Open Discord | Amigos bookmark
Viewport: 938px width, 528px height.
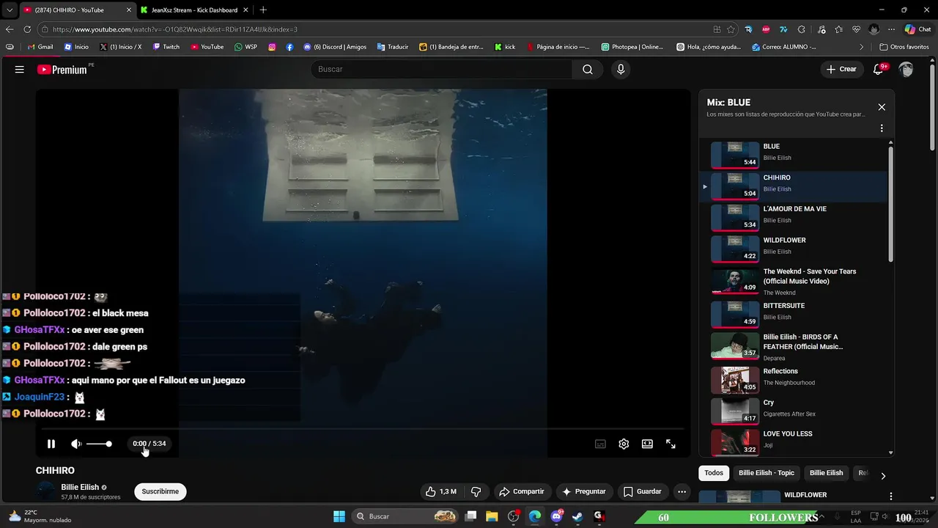[x=335, y=47]
